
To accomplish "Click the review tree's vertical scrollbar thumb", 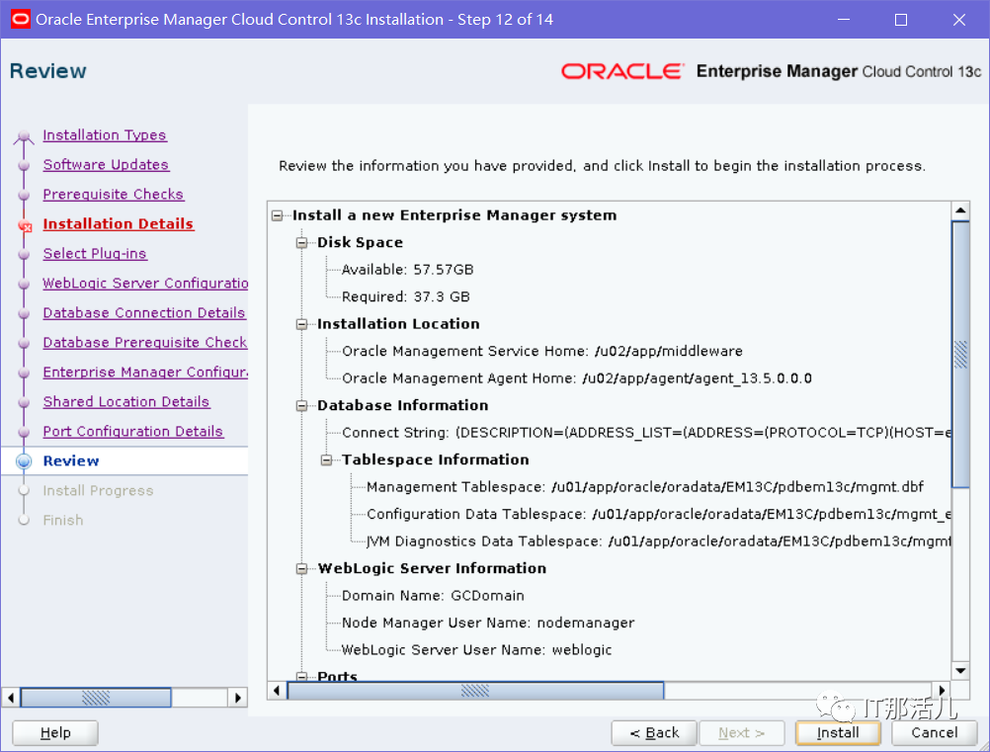I will 960,354.
